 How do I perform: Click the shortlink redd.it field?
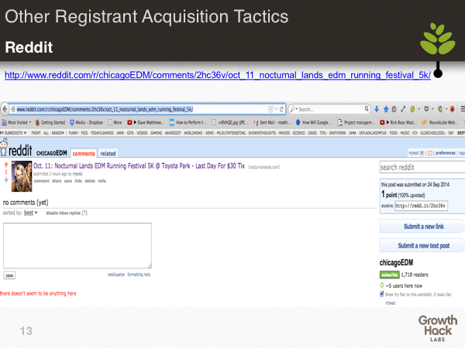421,206
